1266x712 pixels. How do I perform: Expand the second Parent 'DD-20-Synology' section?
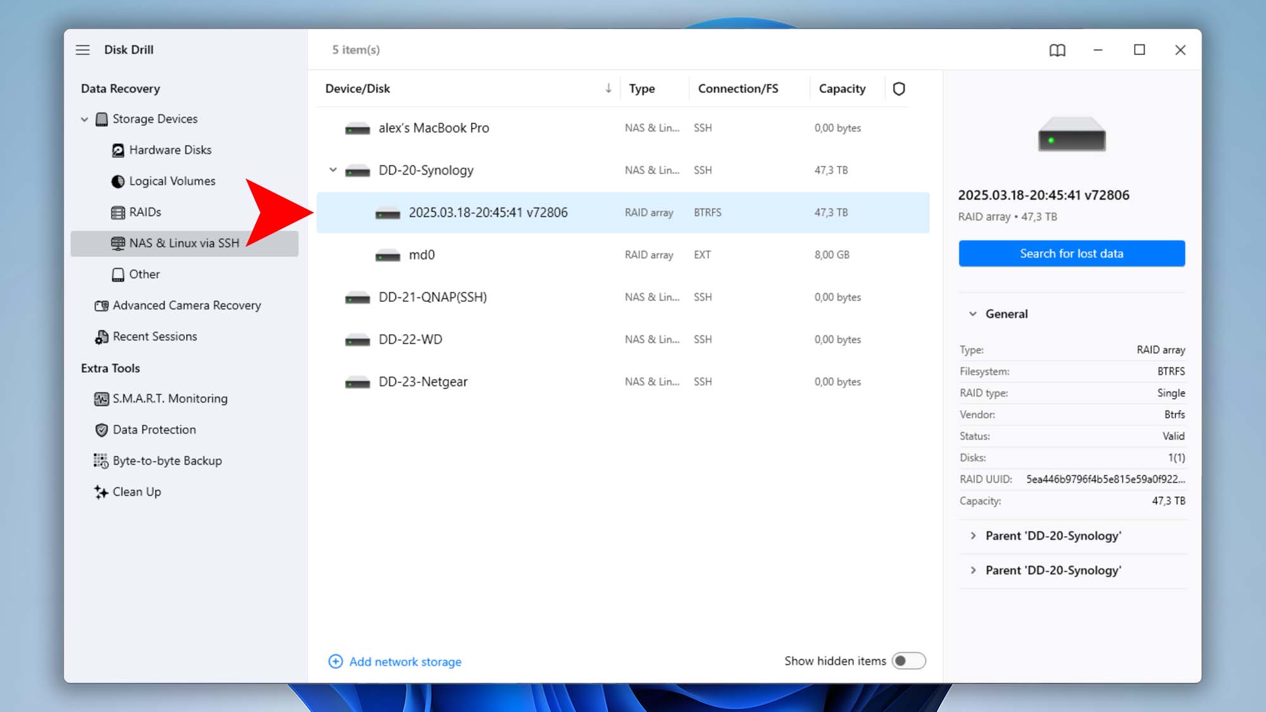(x=973, y=570)
